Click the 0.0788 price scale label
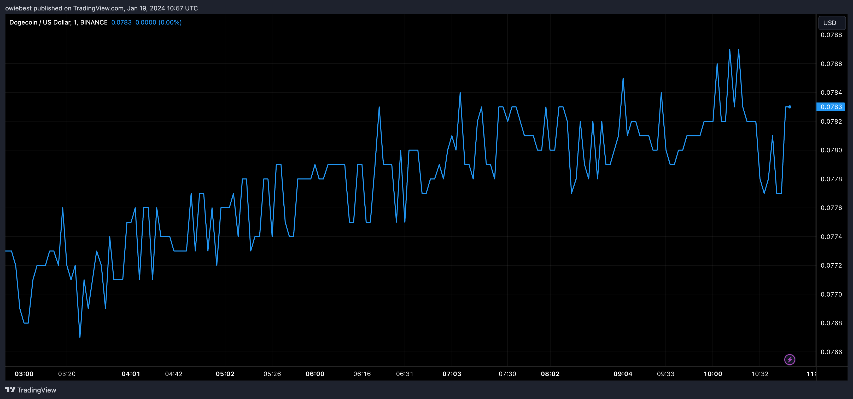 click(831, 35)
